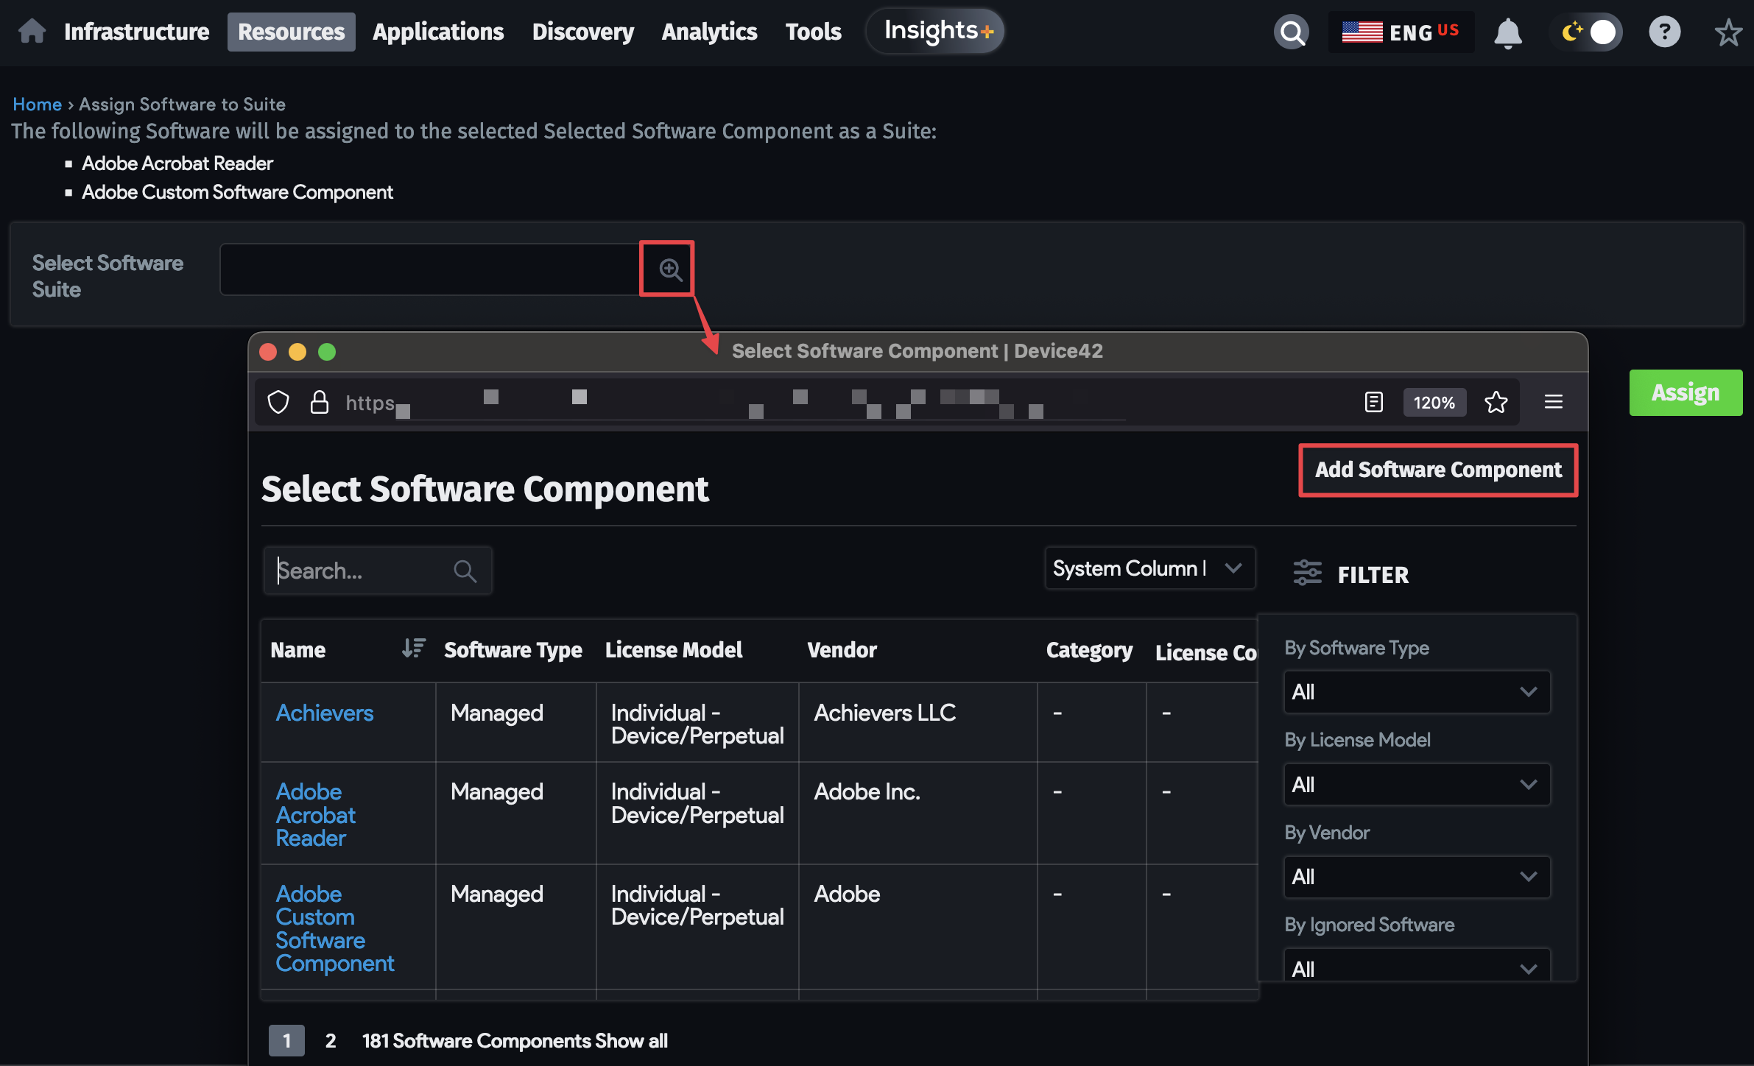The width and height of the screenshot is (1754, 1066).
Task: Click the shield tracking protection icon
Action: click(278, 402)
